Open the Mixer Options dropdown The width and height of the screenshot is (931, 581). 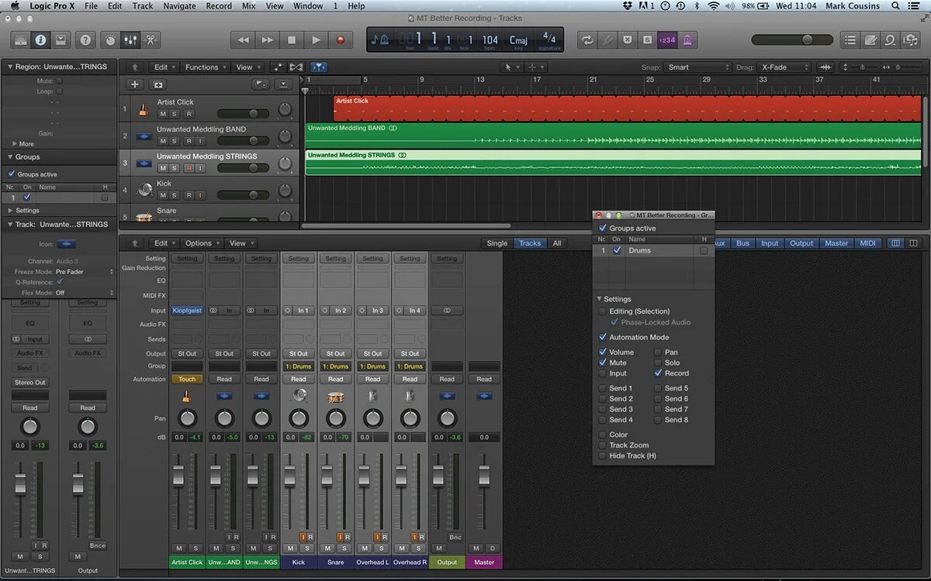(x=202, y=243)
